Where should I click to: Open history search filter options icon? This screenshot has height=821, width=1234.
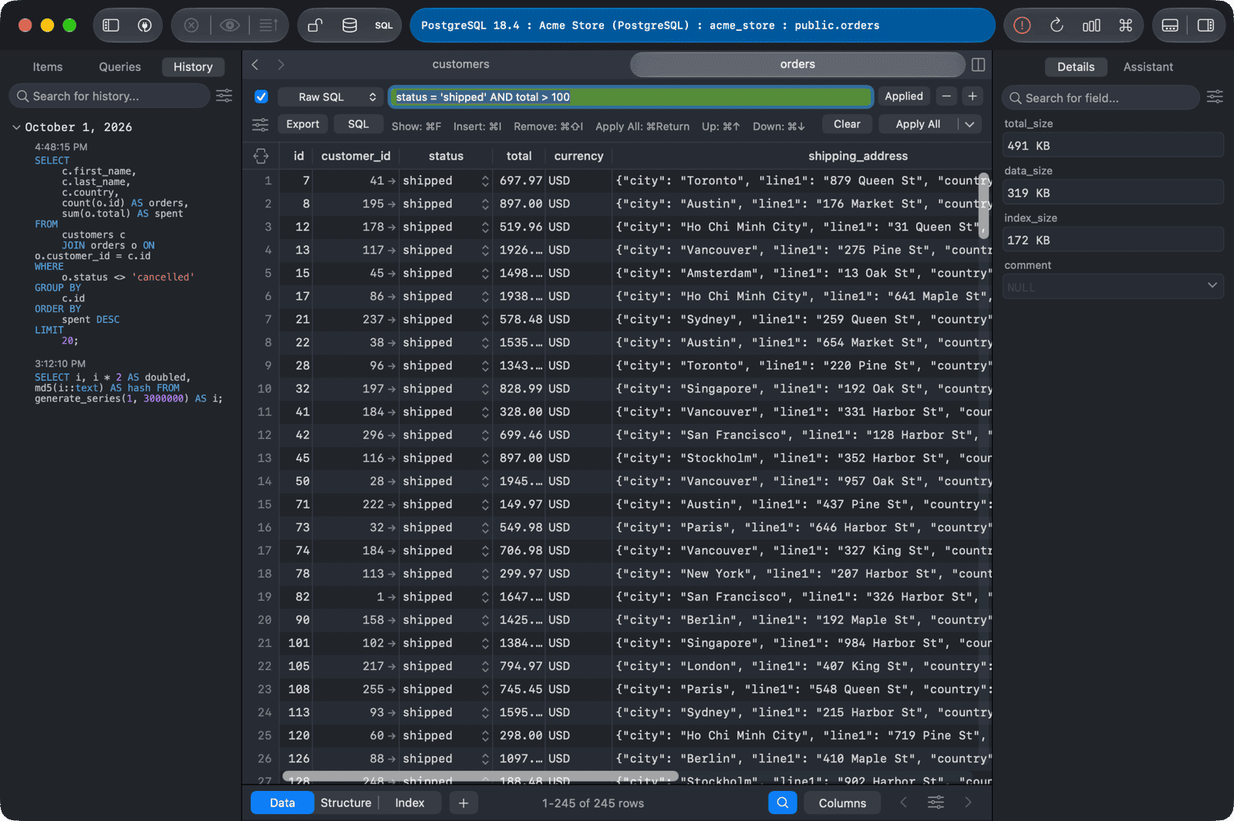pyautogui.click(x=224, y=96)
